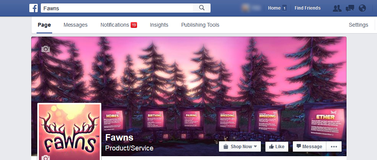
Task: Click the Fawns profile picture thumbnail
Action: 69,132
